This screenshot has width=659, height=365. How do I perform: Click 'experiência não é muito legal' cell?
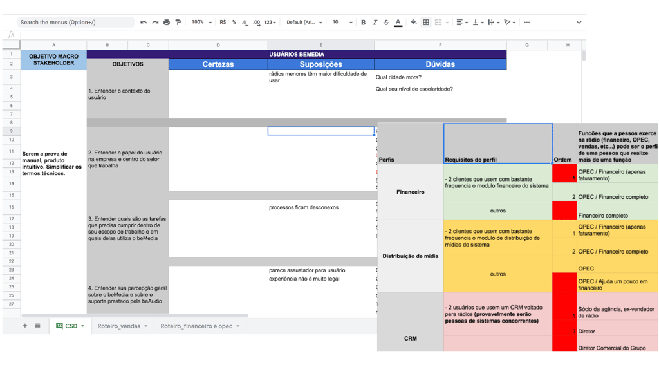(320, 279)
